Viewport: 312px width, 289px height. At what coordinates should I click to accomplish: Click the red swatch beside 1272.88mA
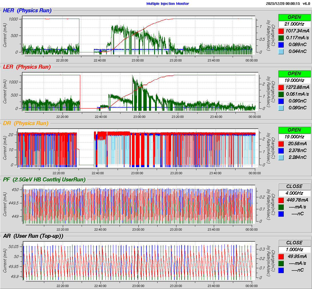(281, 87)
